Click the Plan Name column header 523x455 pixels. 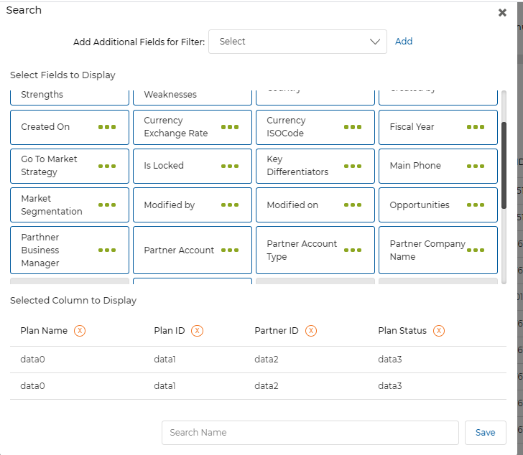click(x=44, y=331)
